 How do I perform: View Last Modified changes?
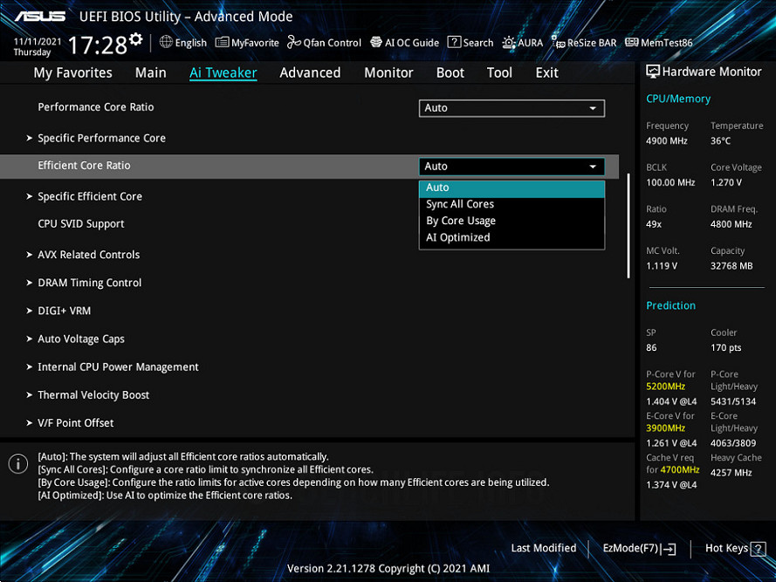coord(543,548)
